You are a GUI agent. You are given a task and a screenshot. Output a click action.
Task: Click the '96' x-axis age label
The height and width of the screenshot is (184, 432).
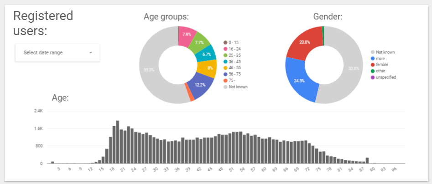tap(395, 169)
